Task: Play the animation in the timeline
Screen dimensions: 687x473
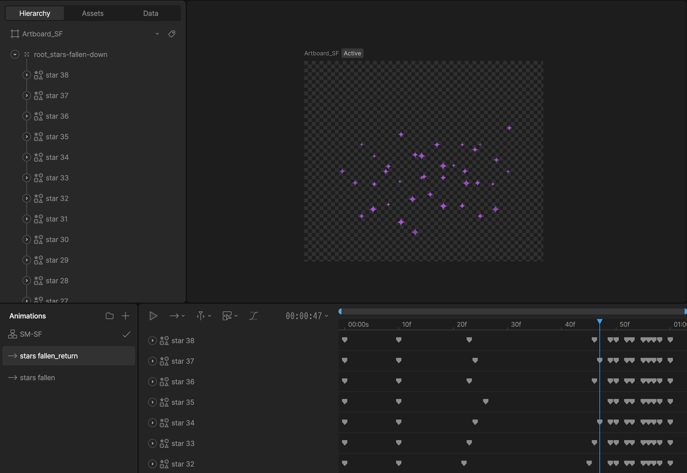Action: tap(153, 316)
